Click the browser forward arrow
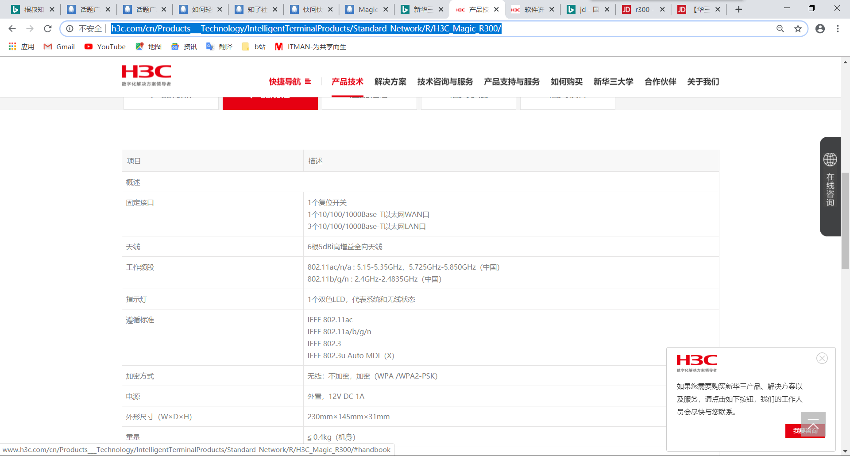 [x=30, y=29]
